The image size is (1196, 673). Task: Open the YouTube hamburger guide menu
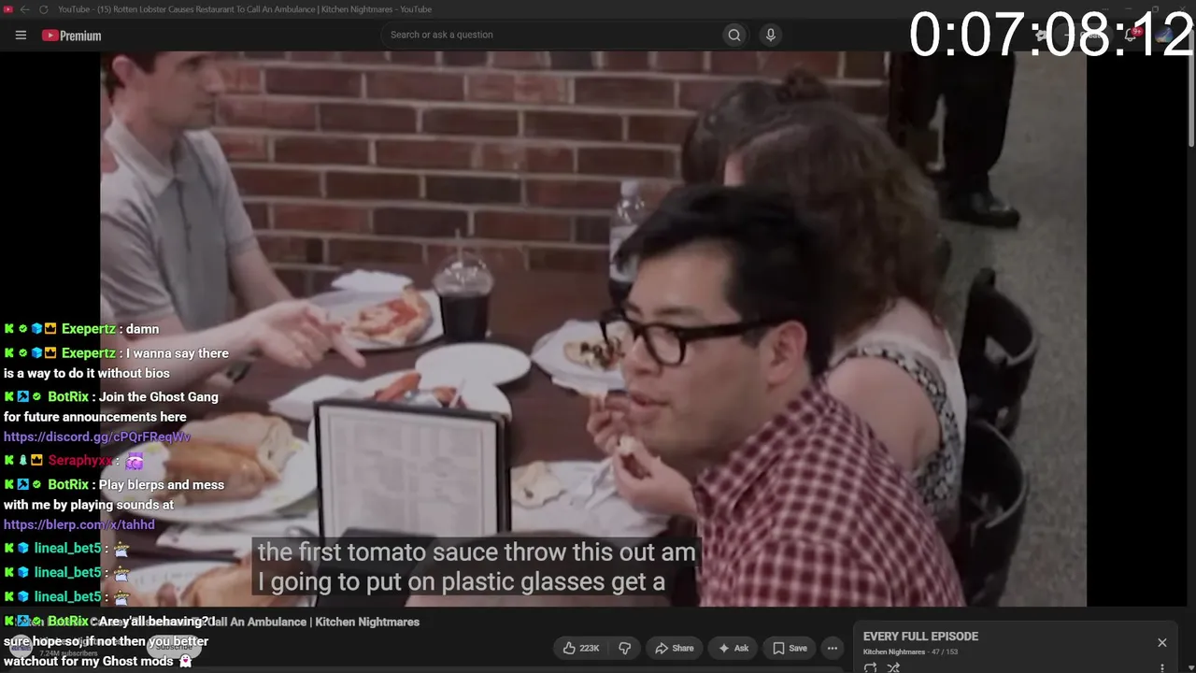point(21,36)
